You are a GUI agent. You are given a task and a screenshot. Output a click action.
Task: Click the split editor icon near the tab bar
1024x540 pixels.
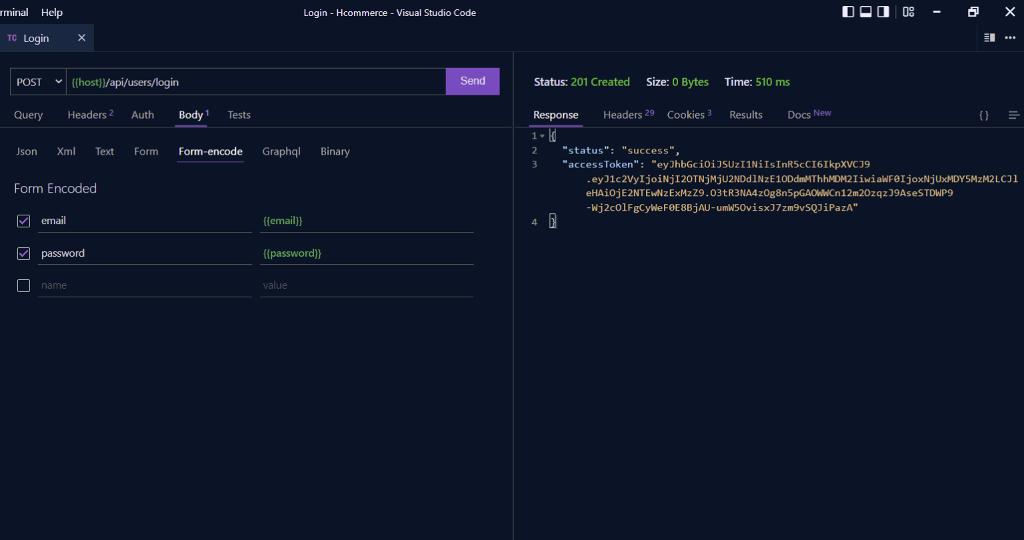coord(989,38)
